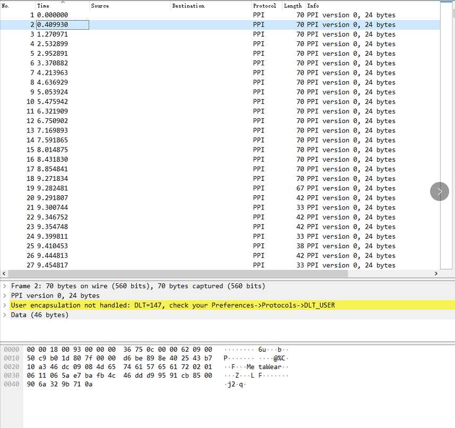455x428 pixels.
Task: Click the No. column header
Action: click(7, 6)
